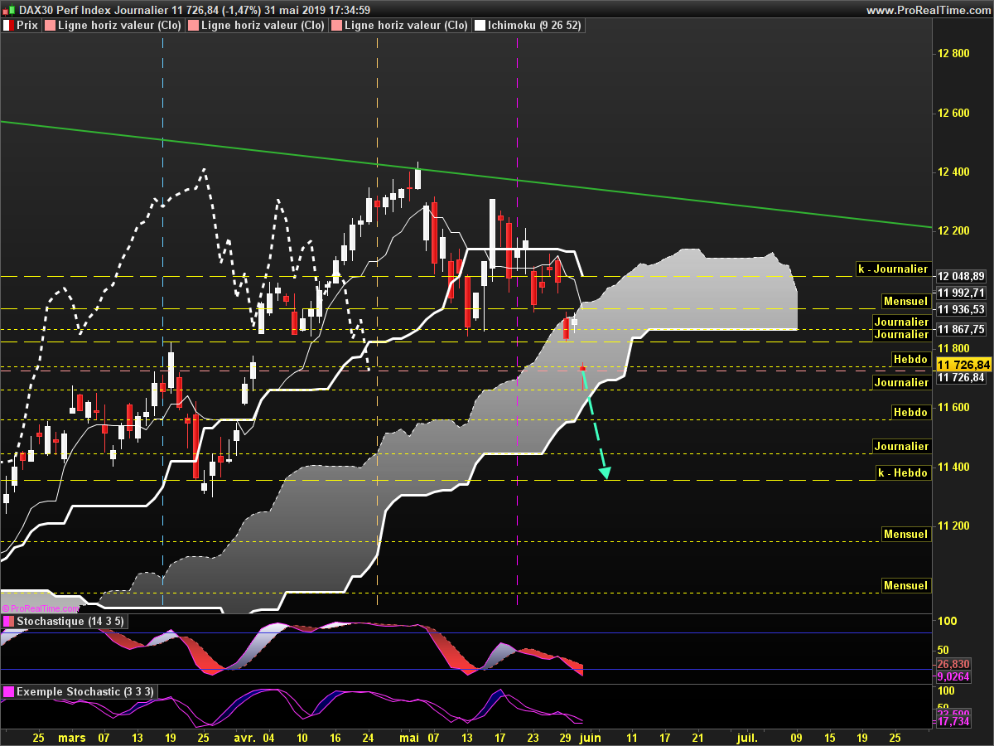Image resolution: width=994 pixels, height=746 pixels.
Task: Click the 'mars' date axis label
Action: 72,736
